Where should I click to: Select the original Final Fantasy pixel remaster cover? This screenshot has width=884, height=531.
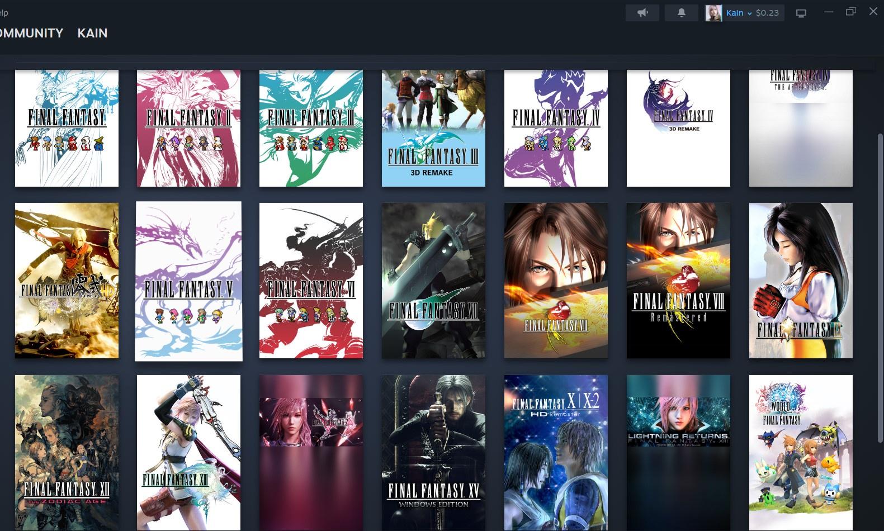click(67, 128)
